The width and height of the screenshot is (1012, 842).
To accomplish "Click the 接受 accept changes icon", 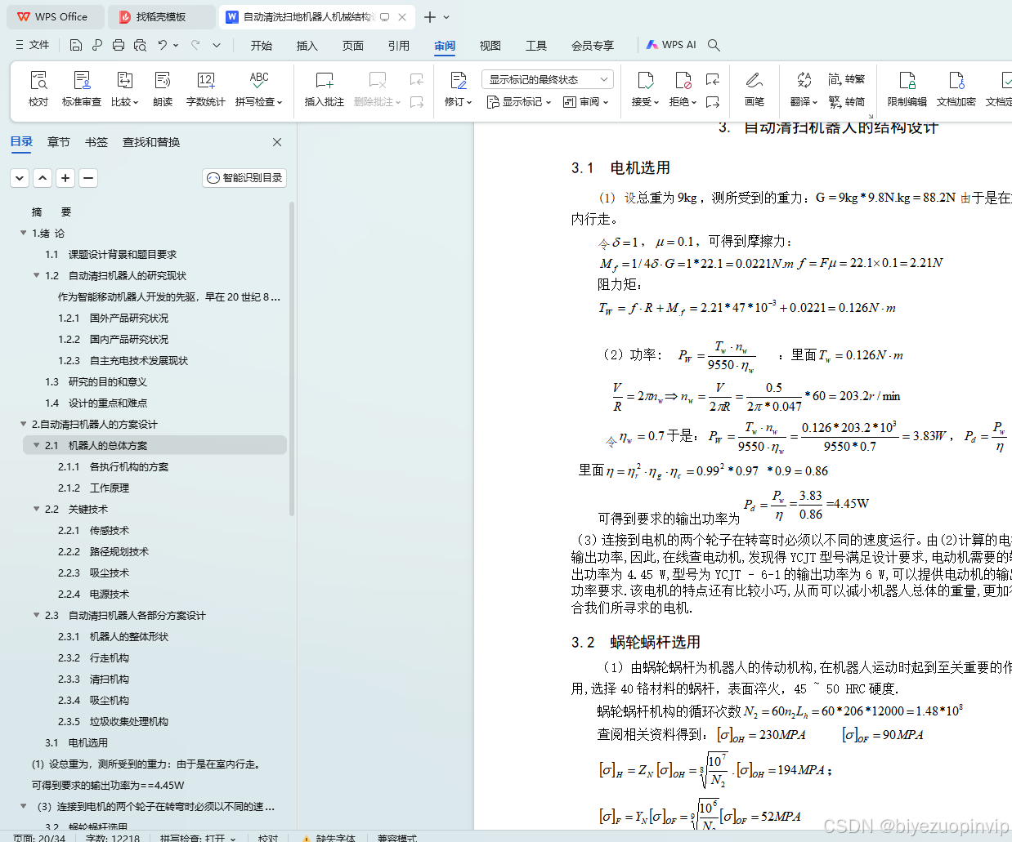I will (645, 80).
